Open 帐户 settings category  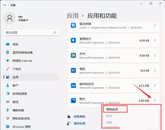31,85
